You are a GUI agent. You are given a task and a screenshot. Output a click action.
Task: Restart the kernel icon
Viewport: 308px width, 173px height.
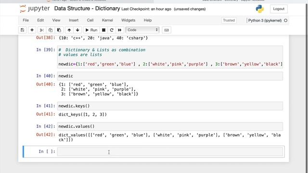click(112, 30)
